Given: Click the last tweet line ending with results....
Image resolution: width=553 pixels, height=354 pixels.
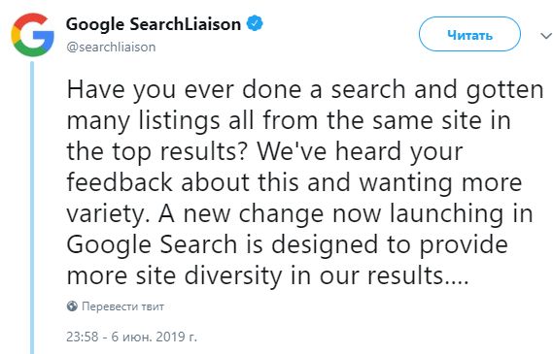Looking at the screenshot, I should (267, 275).
